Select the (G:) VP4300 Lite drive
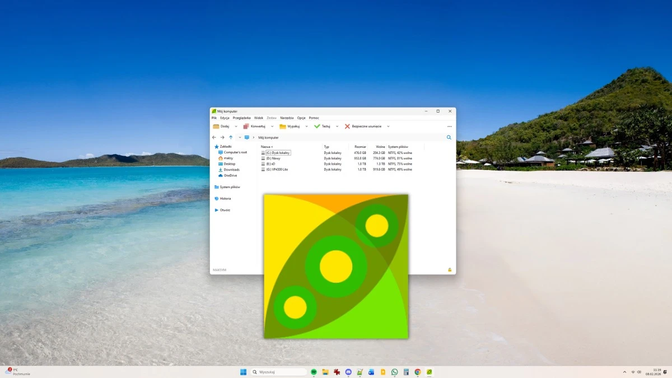This screenshot has width=672, height=378. coord(277,169)
